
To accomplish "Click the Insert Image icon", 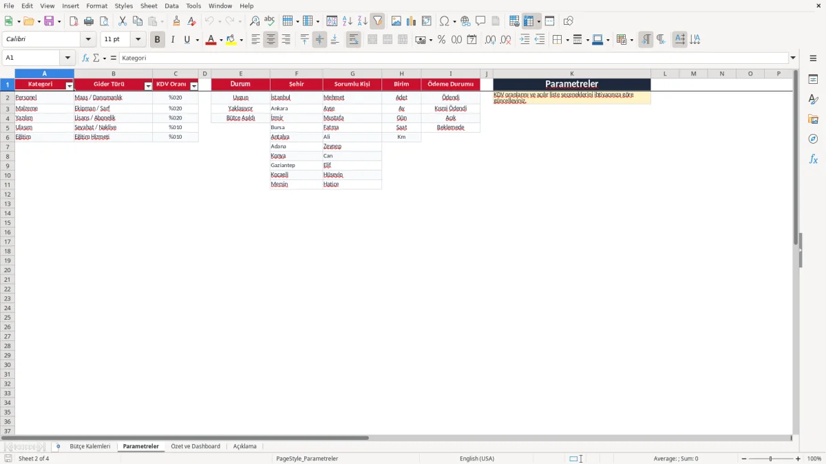I will click(x=396, y=21).
